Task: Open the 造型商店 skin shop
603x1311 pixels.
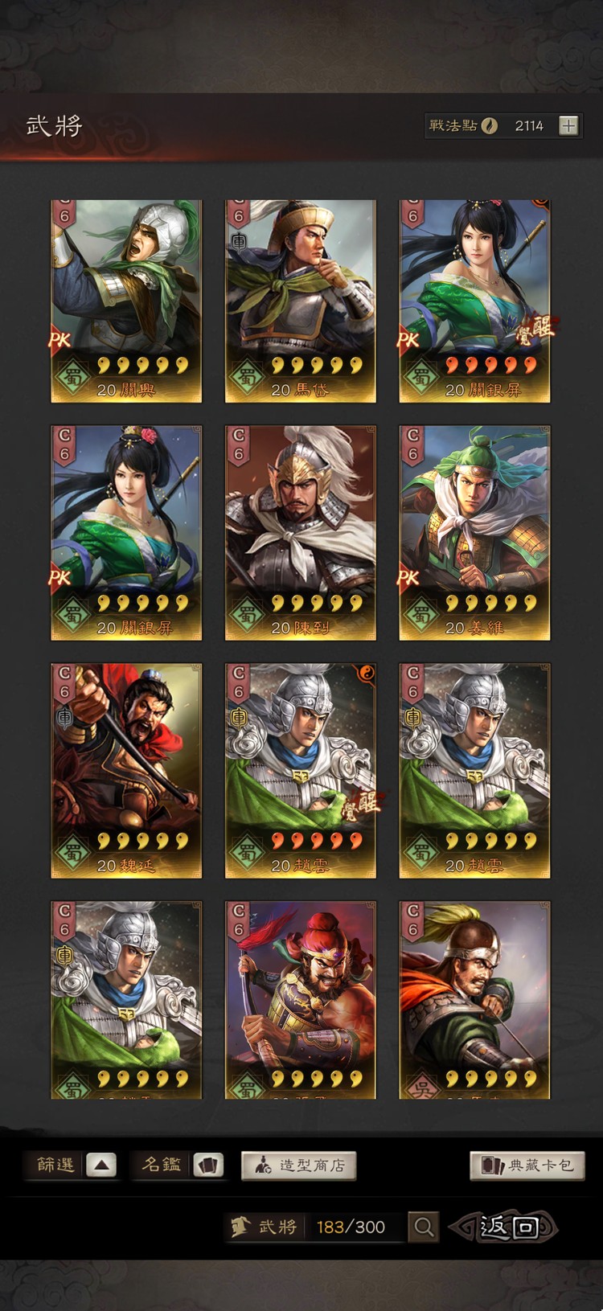Action: click(298, 1166)
